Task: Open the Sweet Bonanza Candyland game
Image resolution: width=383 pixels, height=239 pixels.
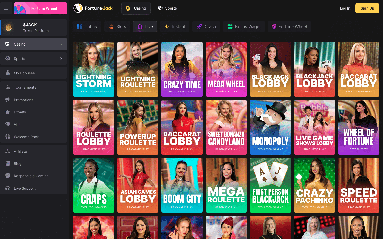Action: (226, 127)
